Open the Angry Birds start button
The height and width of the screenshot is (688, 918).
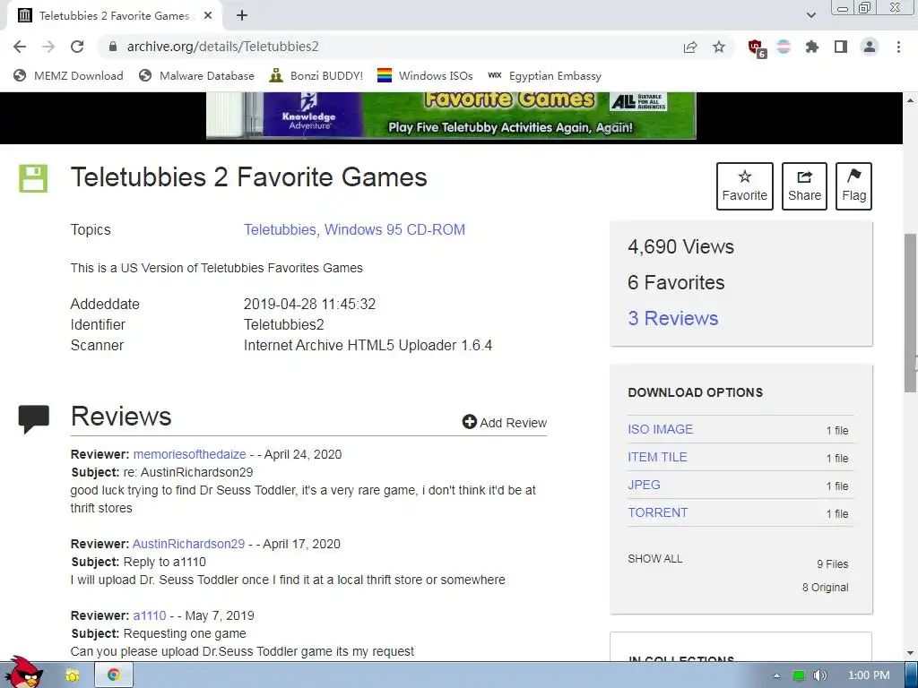pos(23,673)
